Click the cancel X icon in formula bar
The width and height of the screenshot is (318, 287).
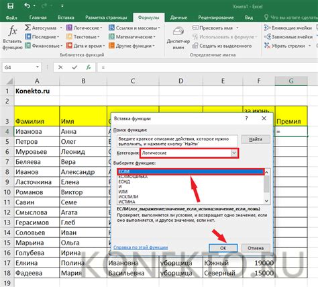coord(60,67)
